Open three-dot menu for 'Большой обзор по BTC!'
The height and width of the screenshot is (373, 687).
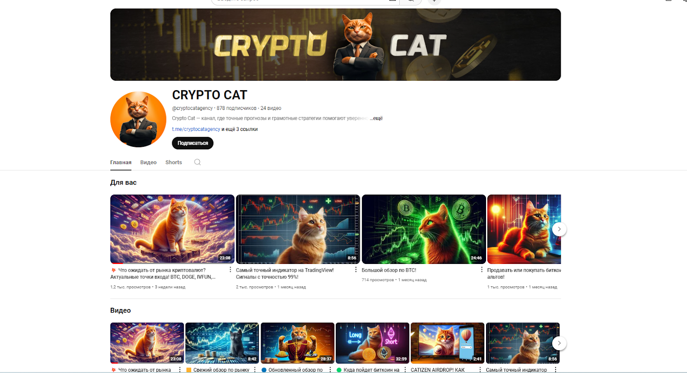tap(481, 270)
